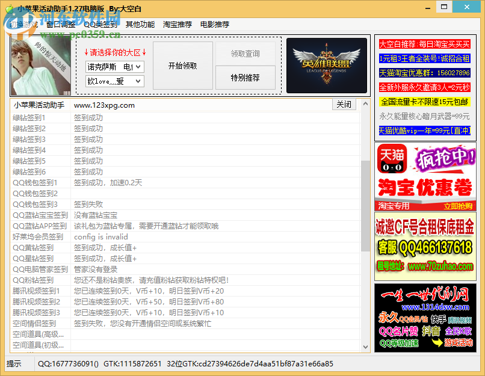
Task: Select the QQ钱包签到1 row
Action: [x=185, y=183]
